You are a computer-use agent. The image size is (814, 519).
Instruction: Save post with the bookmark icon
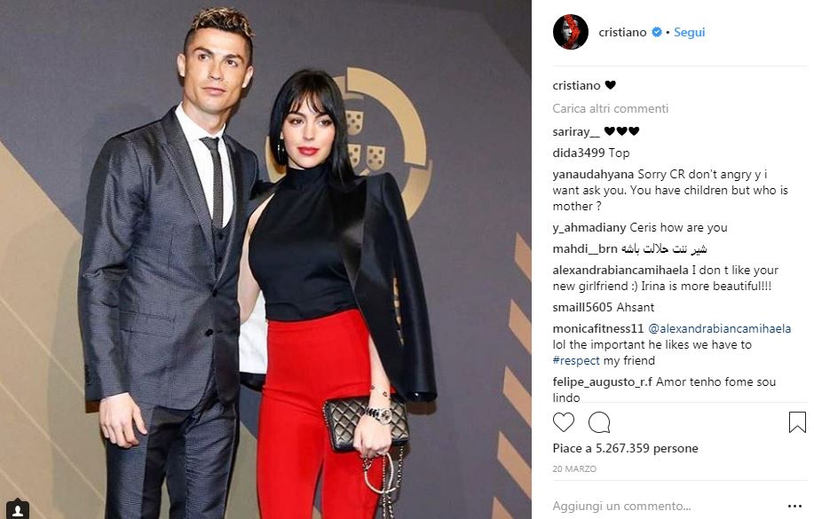pos(797,422)
